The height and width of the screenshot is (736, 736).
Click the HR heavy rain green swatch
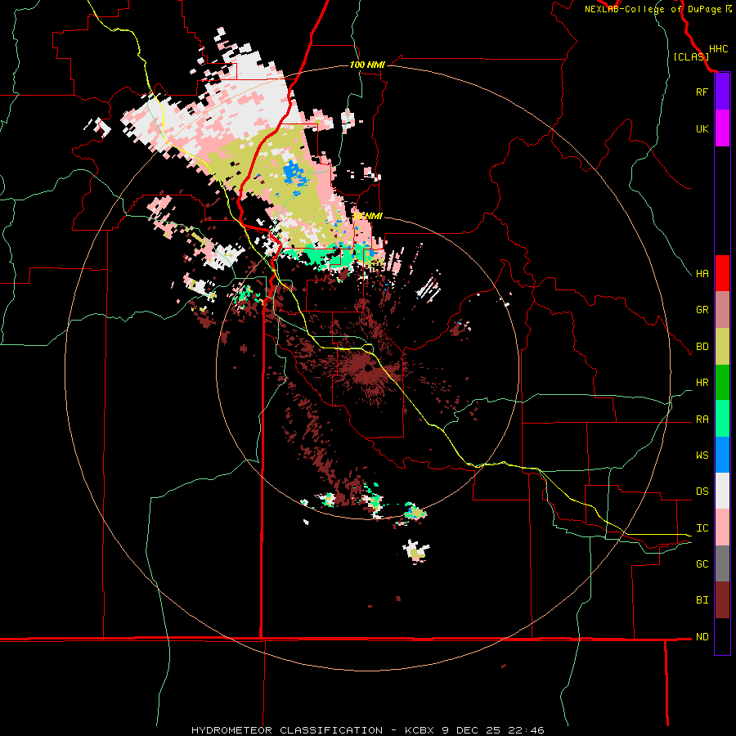[722, 383]
